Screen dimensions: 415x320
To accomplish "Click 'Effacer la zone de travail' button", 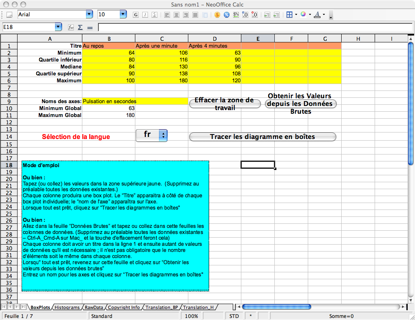I will 225,104.
